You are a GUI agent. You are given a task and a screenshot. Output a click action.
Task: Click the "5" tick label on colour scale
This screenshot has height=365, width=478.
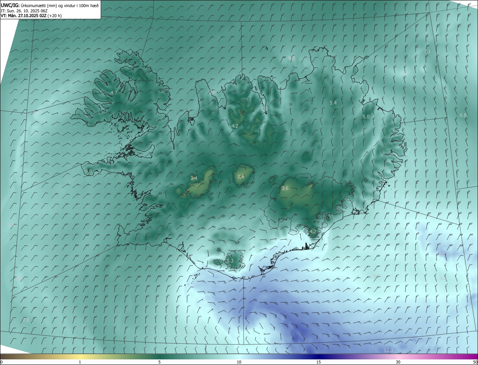click(159, 362)
